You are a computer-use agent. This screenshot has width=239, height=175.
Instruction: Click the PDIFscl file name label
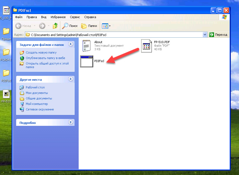coord(99,61)
